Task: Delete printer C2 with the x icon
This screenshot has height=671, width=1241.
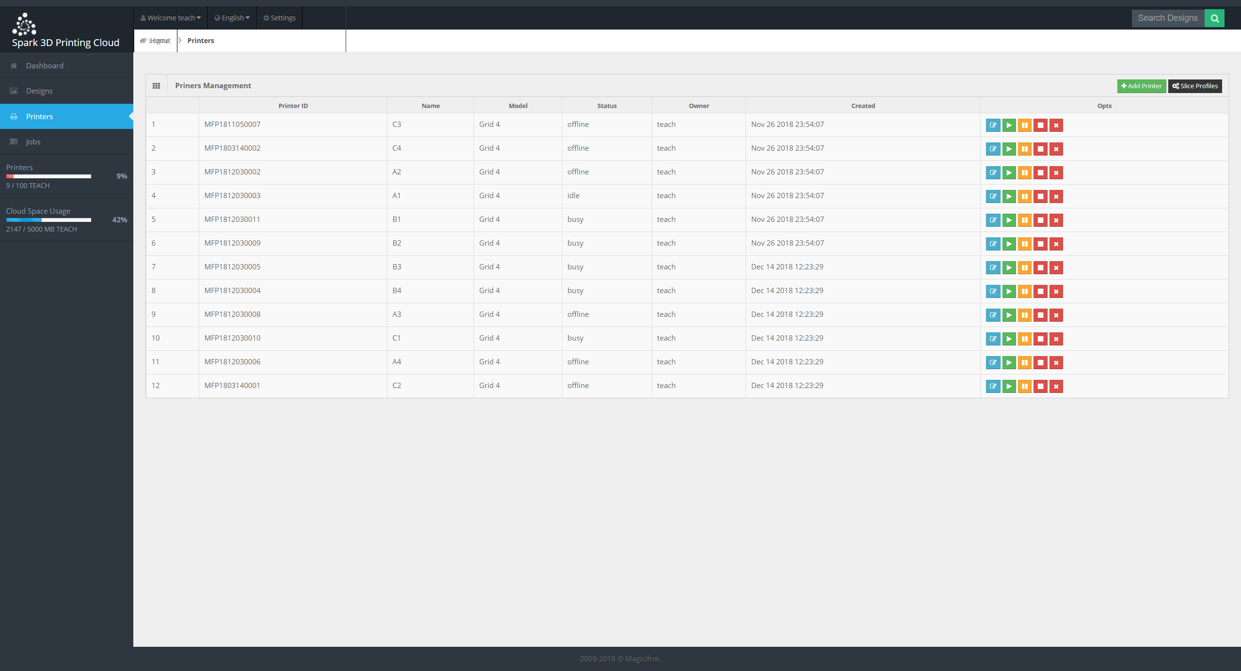Action: (1056, 386)
